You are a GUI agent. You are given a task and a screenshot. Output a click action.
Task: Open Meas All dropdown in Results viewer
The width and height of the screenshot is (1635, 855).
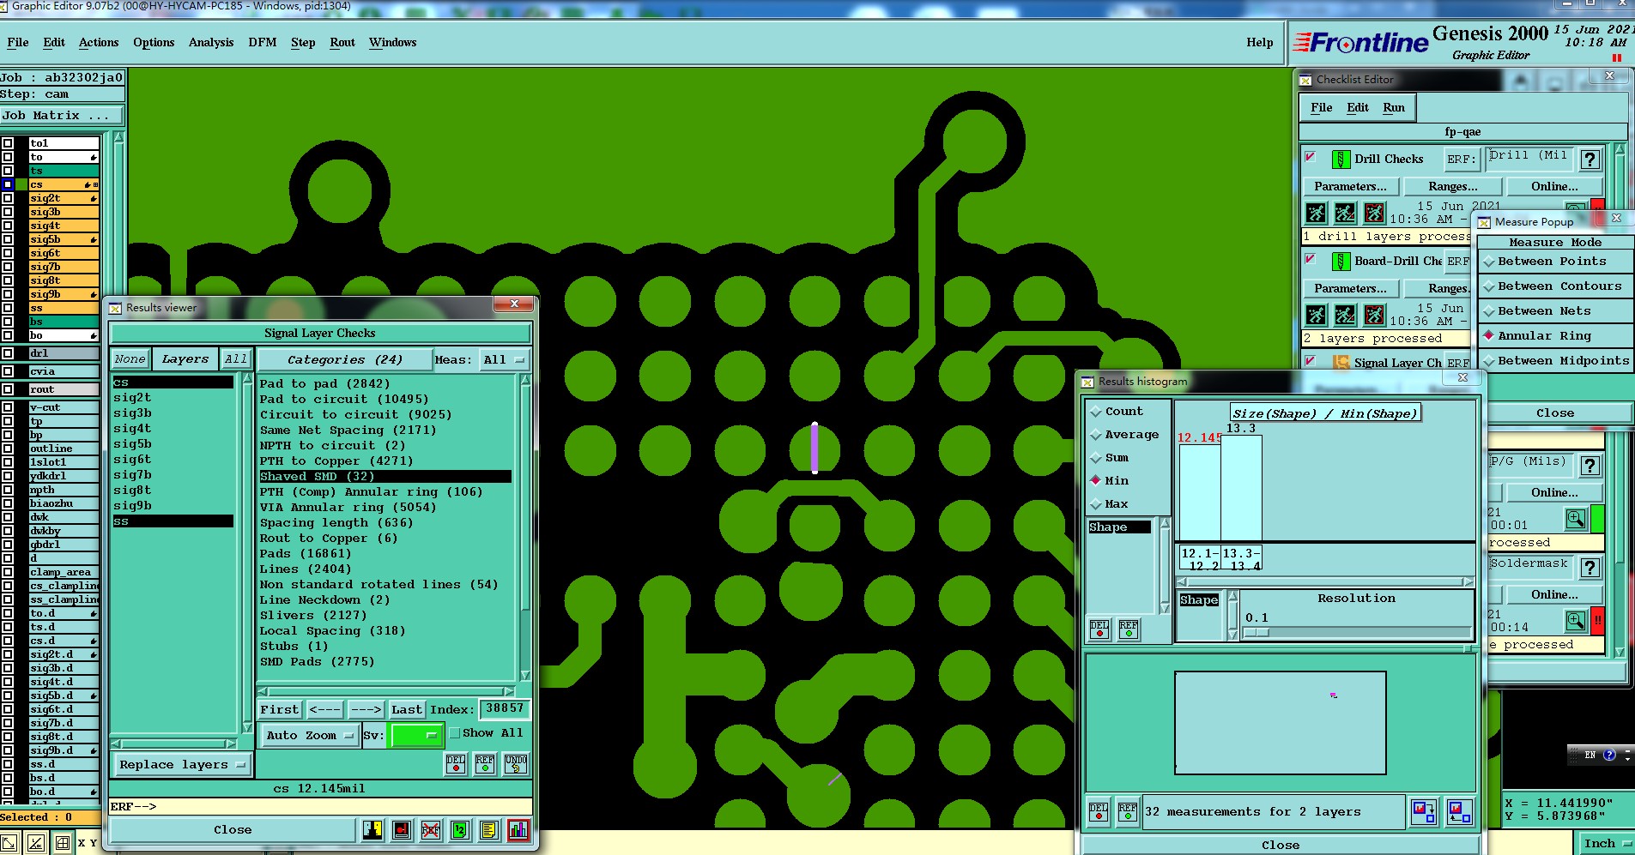click(504, 360)
